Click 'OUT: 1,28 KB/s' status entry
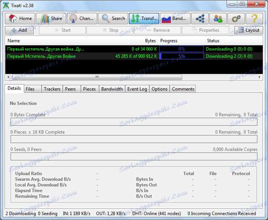 (x=111, y=214)
